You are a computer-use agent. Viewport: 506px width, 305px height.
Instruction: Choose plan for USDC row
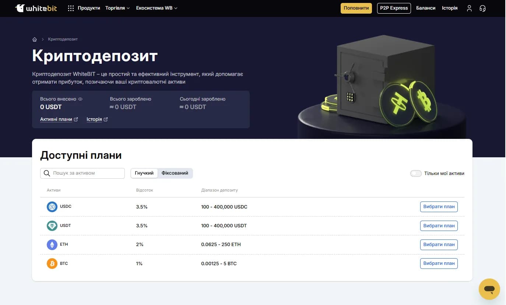click(439, 207)
